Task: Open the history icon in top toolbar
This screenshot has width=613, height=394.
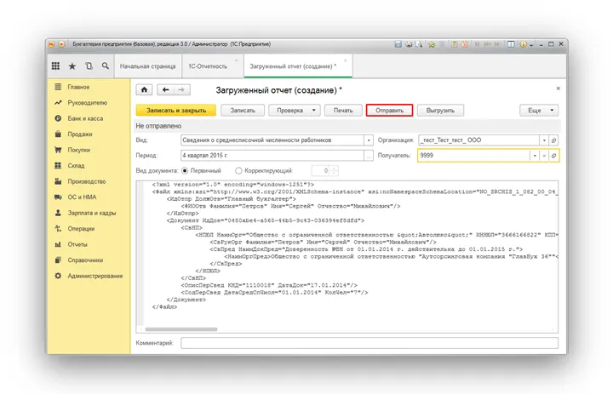Action: click(x=89, y=66)
